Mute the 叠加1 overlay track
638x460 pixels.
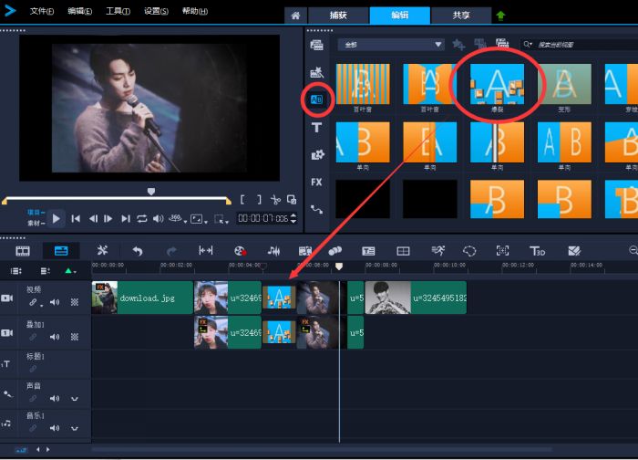point(54,337)
